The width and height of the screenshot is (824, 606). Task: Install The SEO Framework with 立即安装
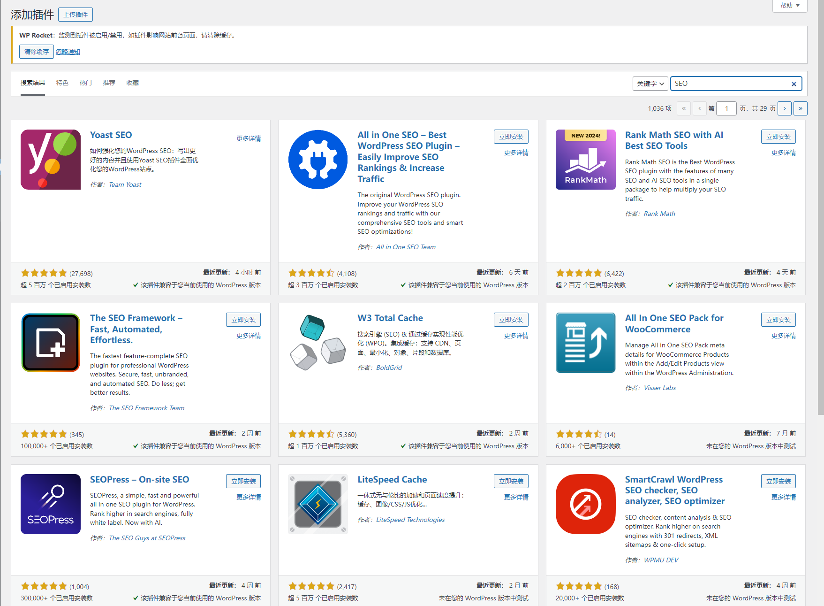[x=243, y=320]
